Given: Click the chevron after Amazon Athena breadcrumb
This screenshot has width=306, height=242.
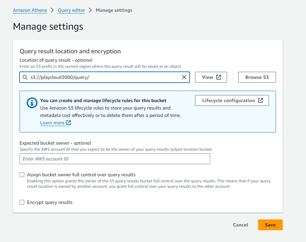Looking at the screenshot, I should 52,10.
